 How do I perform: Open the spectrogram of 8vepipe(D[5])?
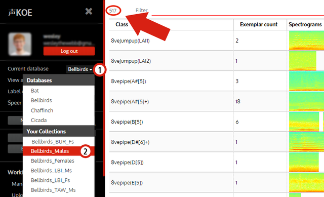(304, 162)
